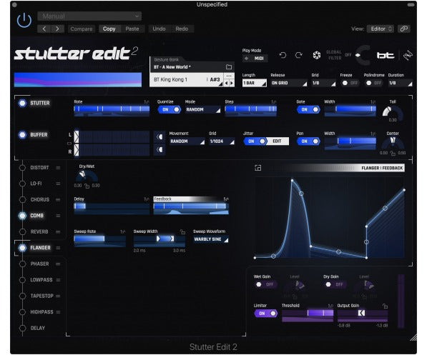Image resolution: width=427 pixels, height=355 pixels.
Task: Click the sidechain link icon
Action: click(404, 29)
